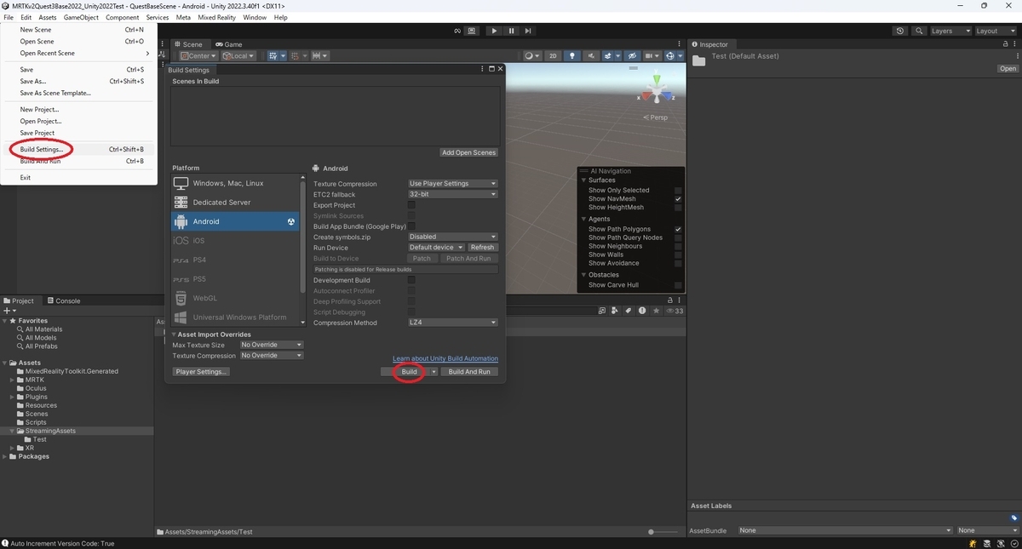Click the Step frame button
1022x549 pixels.
528,31
